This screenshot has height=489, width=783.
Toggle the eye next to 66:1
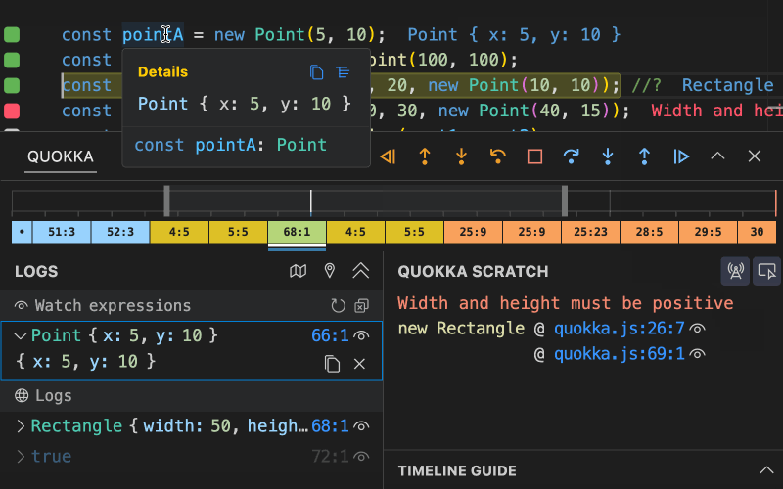point(361,335)
